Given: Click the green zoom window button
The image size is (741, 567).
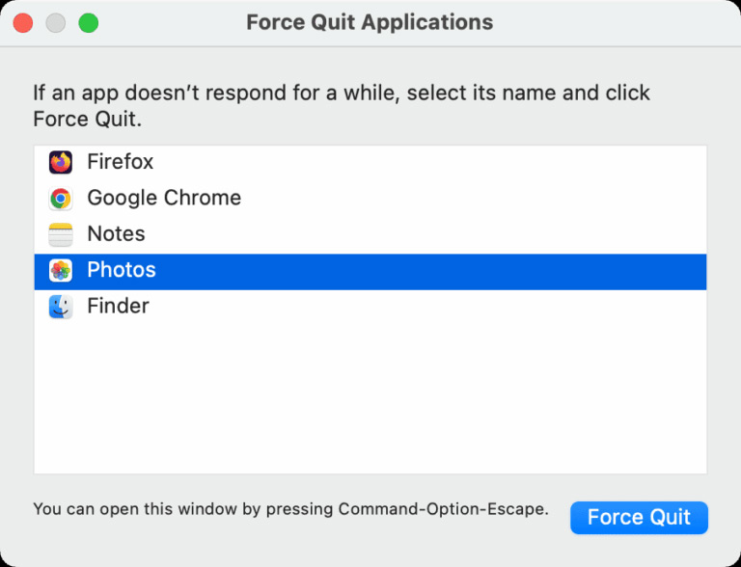Looking at the screenshot, I should coord(89,23).
